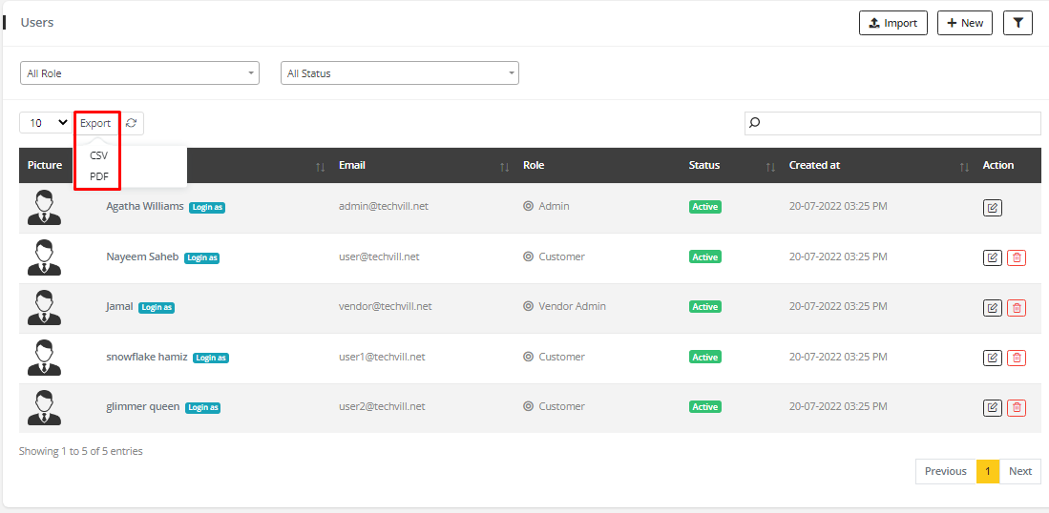
Task: Edit glimmer queen user
Action: [992, 407]
